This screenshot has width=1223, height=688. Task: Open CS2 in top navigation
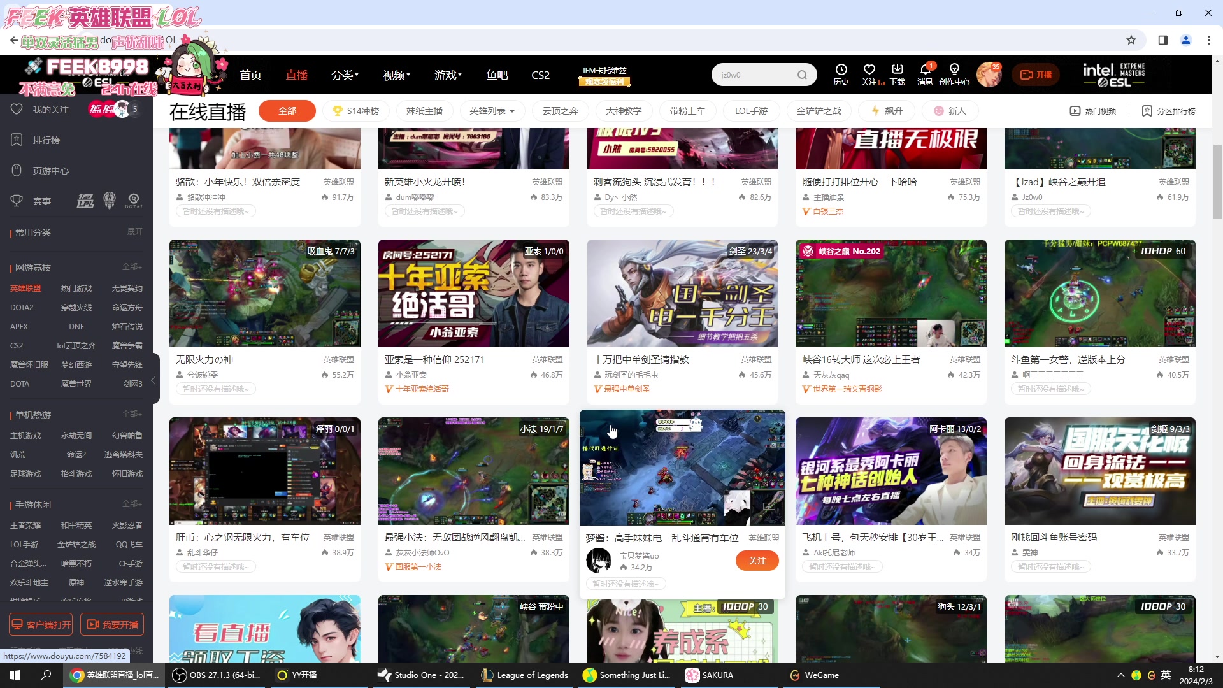coord(540,75)
